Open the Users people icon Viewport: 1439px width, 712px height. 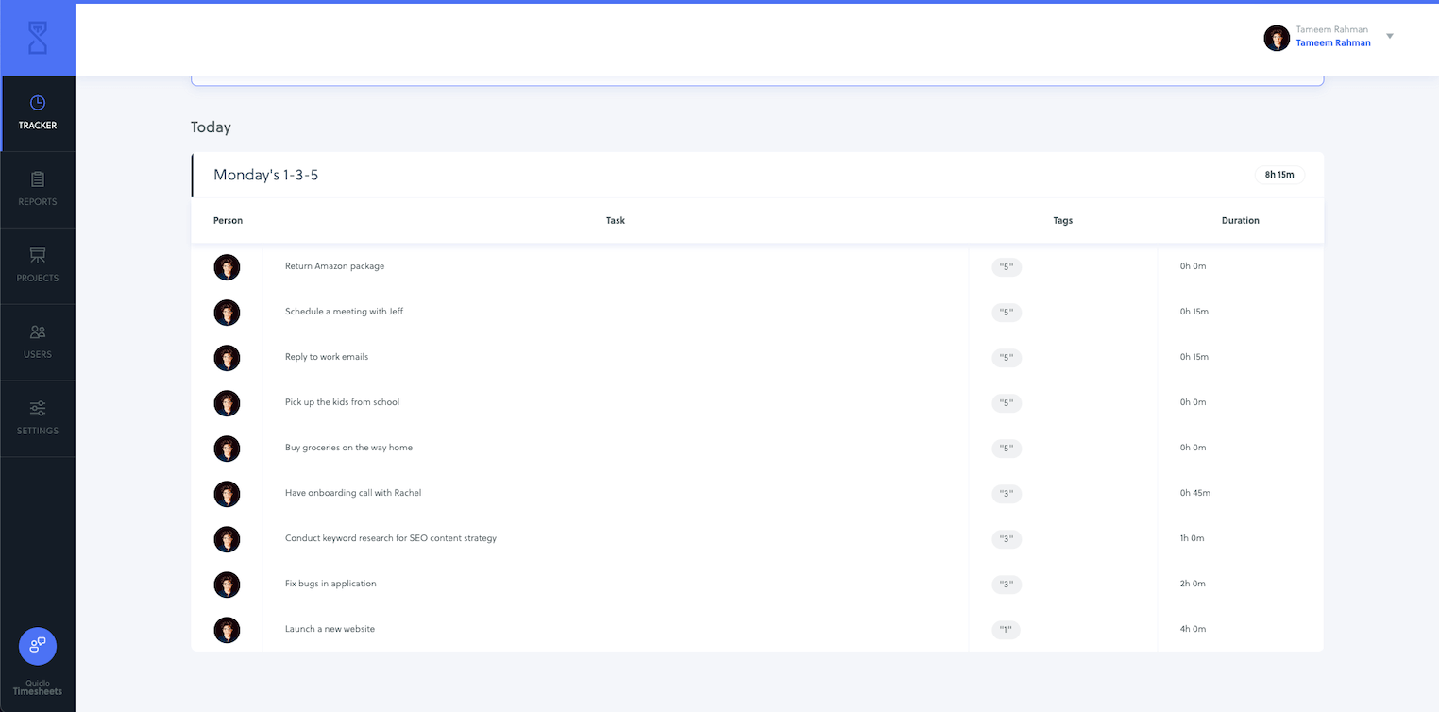(x=38, y=332)
